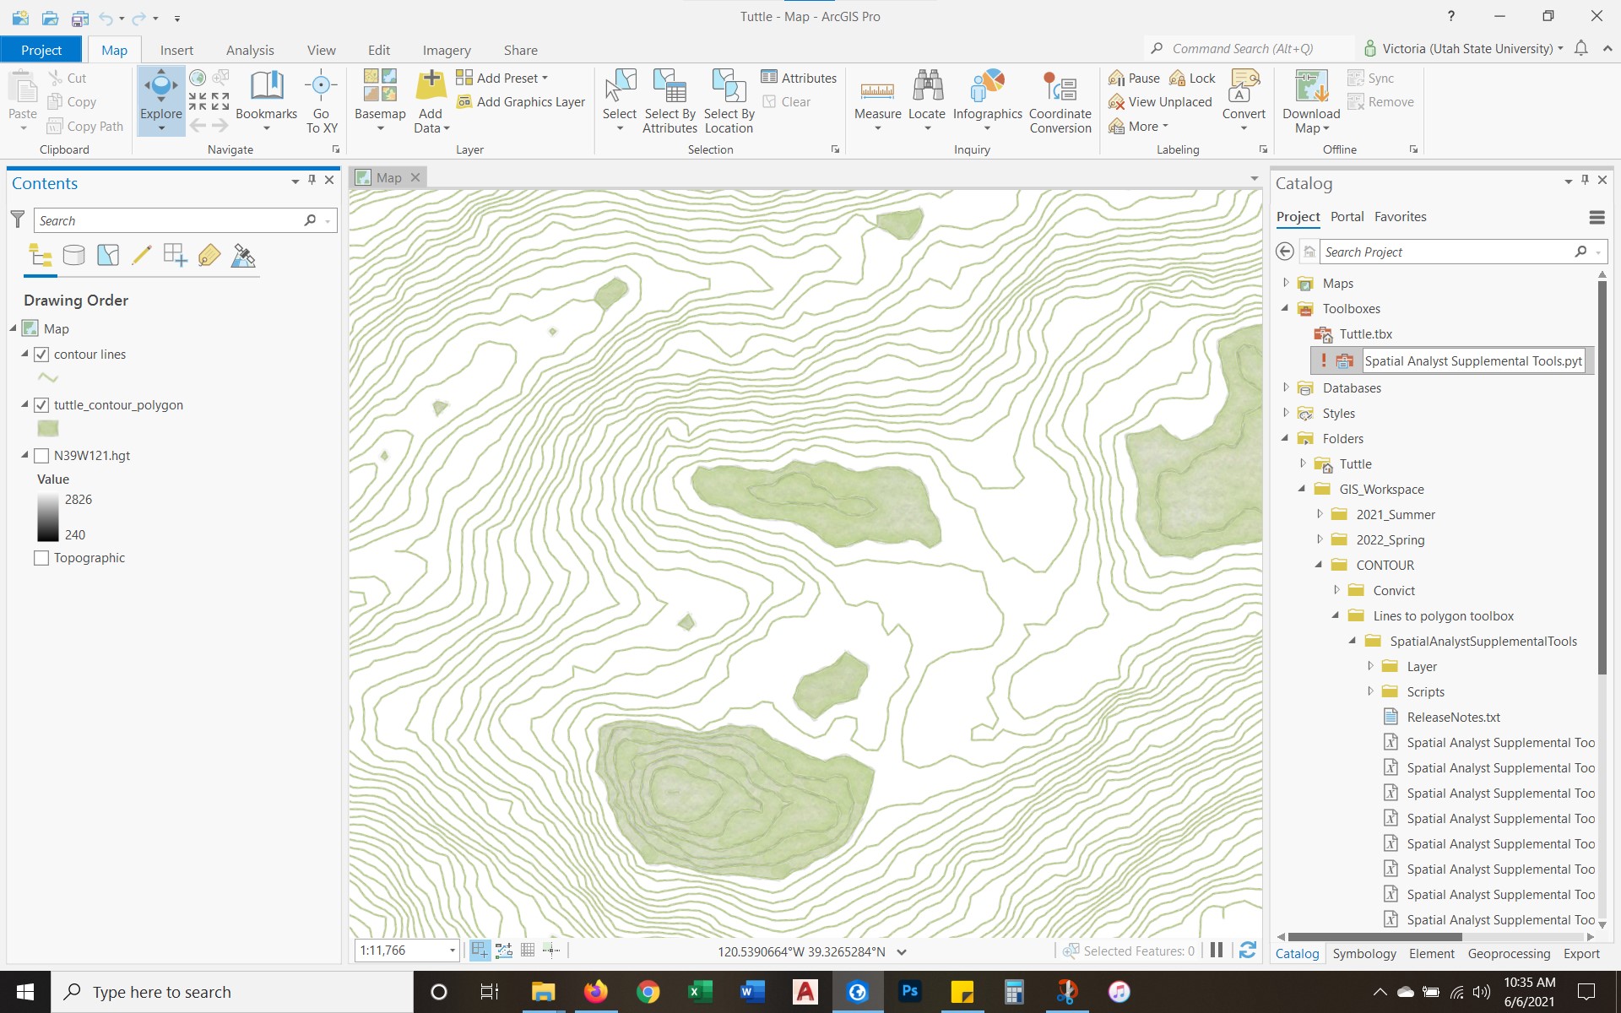Expand the Databases catalog node
1621x1013 pixels.
pyautogui.click(x=1286, y=387)
